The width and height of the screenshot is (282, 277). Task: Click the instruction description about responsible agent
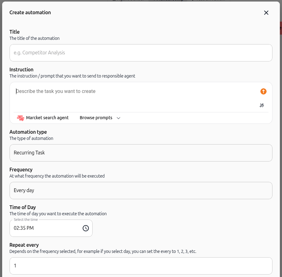(72, 76)
